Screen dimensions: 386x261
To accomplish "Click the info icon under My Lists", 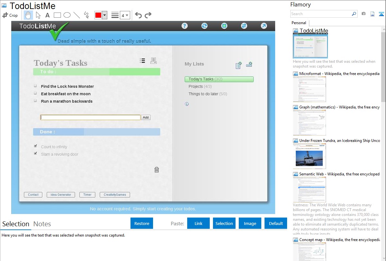I will pos(187,104).
